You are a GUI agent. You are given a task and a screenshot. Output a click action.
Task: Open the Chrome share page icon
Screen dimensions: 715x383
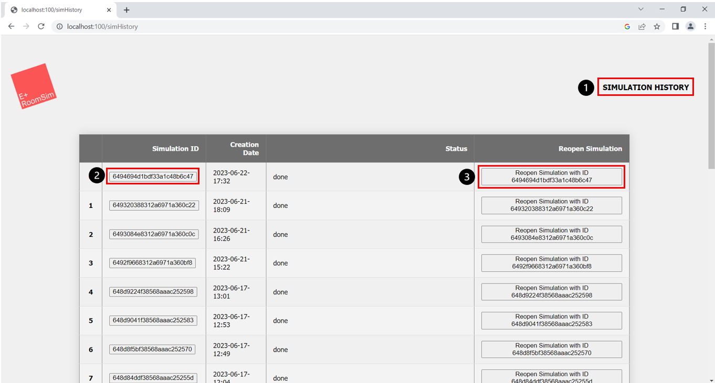coord(642,26)
